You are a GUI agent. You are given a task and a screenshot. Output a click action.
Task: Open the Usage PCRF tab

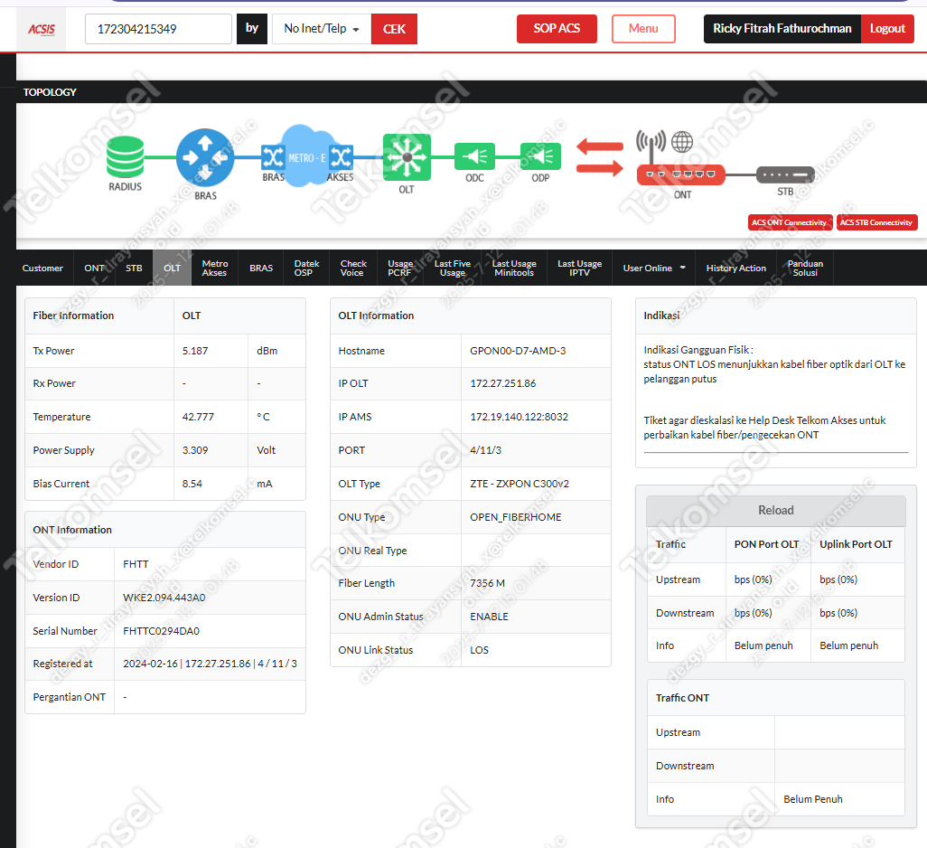coord(400,268)
